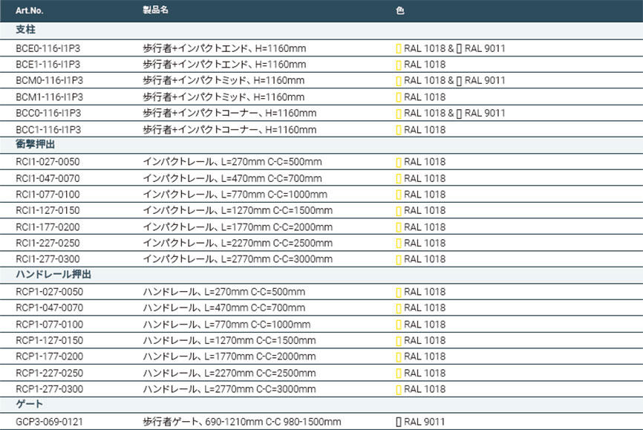Image resolution: width=643 pixels, height=430 pixels.
Task: Click インパクトレール、L=270mm C-C=500mm
Action: [x=232, y=162]
